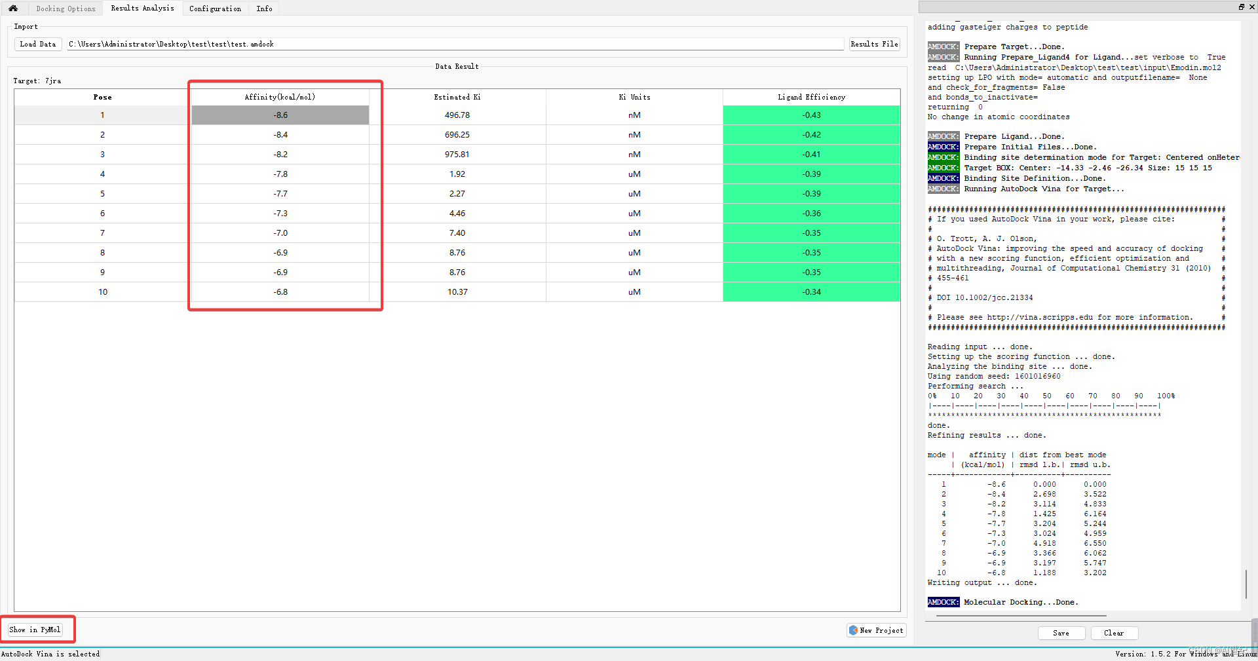Select affinity cell -6.8
The image size is (1258, 661).
point(280,292)
